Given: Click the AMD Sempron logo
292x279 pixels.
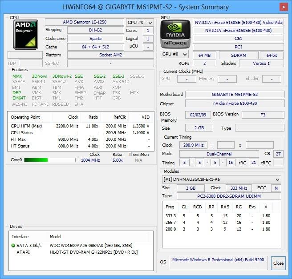Looking at the screenshot, I should point(26,35).
